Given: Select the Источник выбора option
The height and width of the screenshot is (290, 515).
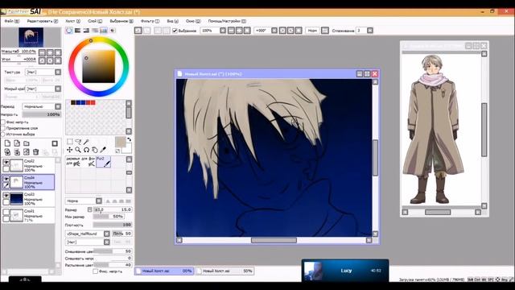Looking at the screenshot, I should [x=3, y=134].
